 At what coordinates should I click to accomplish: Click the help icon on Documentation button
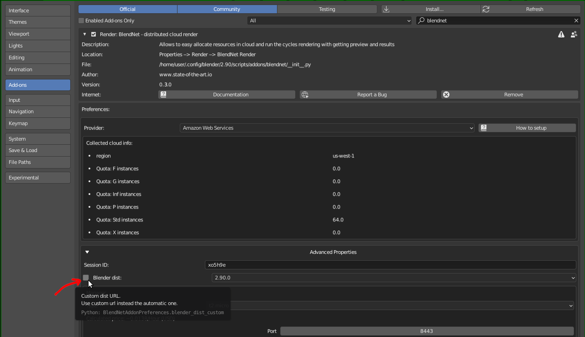point(163,95)
